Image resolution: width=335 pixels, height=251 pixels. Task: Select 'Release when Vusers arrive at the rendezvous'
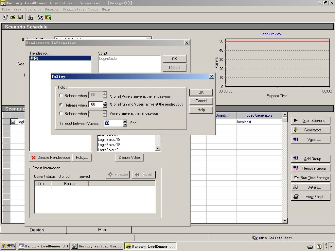click(61, 113)
